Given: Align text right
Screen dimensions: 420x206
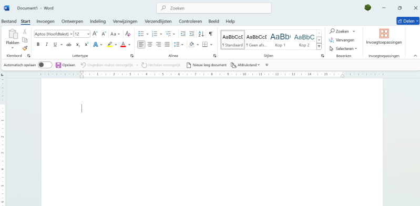Looking at the screenshot, I should (x=159, y=45).
